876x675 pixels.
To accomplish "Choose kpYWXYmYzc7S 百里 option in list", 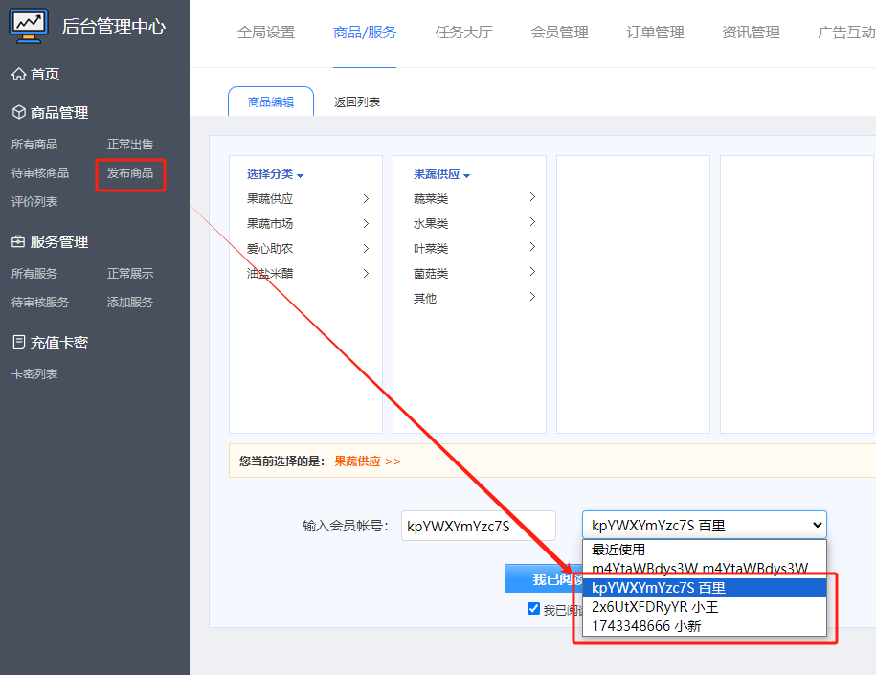I will point(704,588).
